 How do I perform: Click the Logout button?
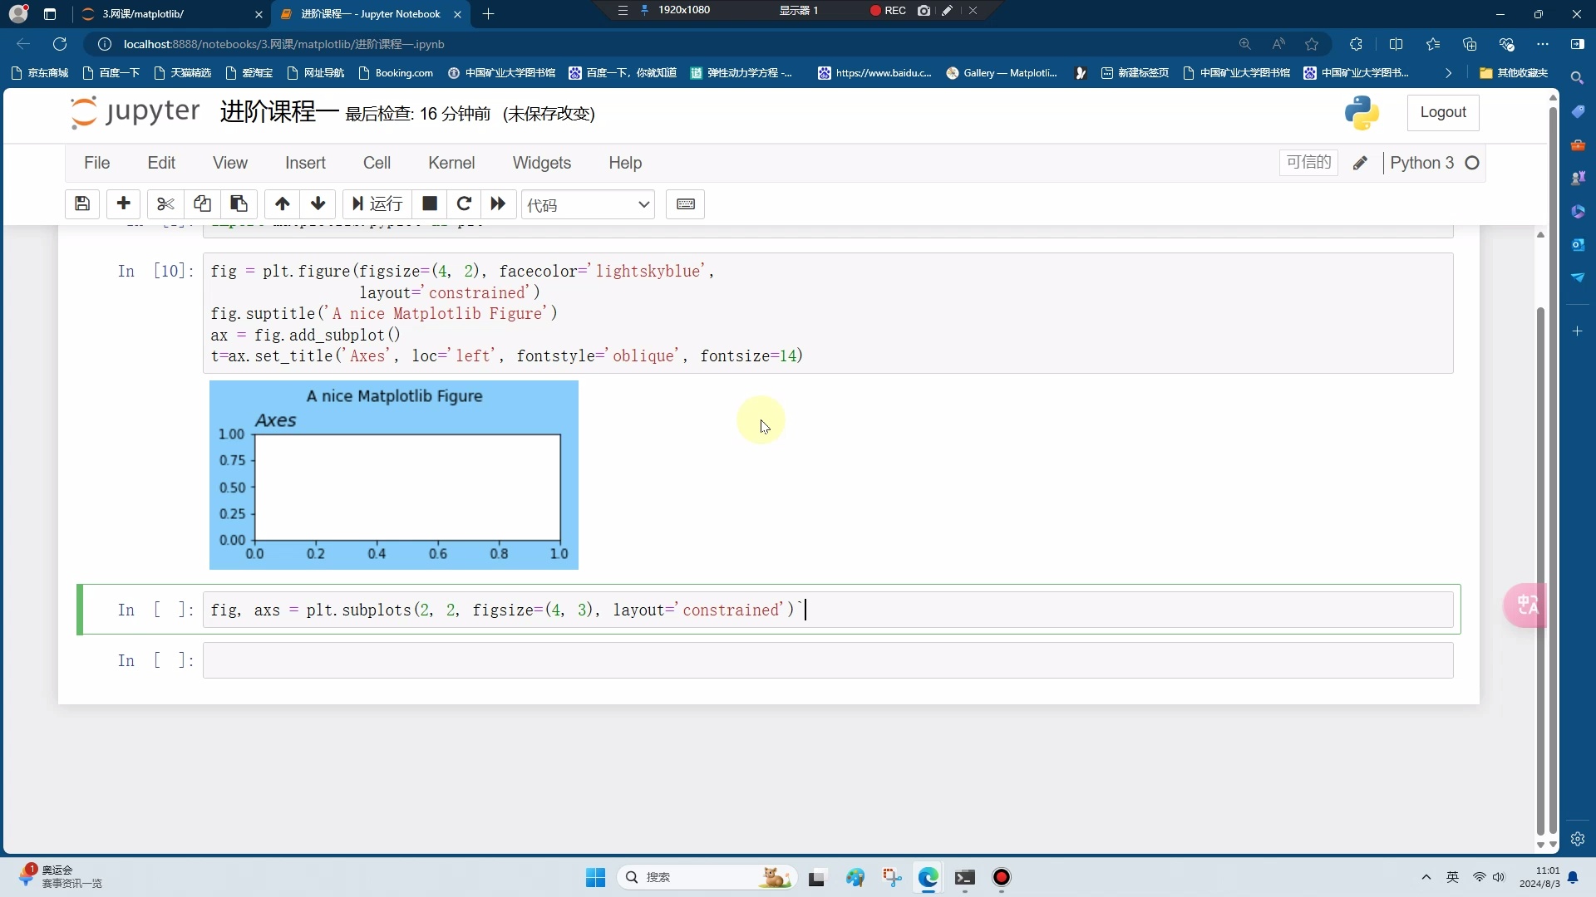(1443, 112)
